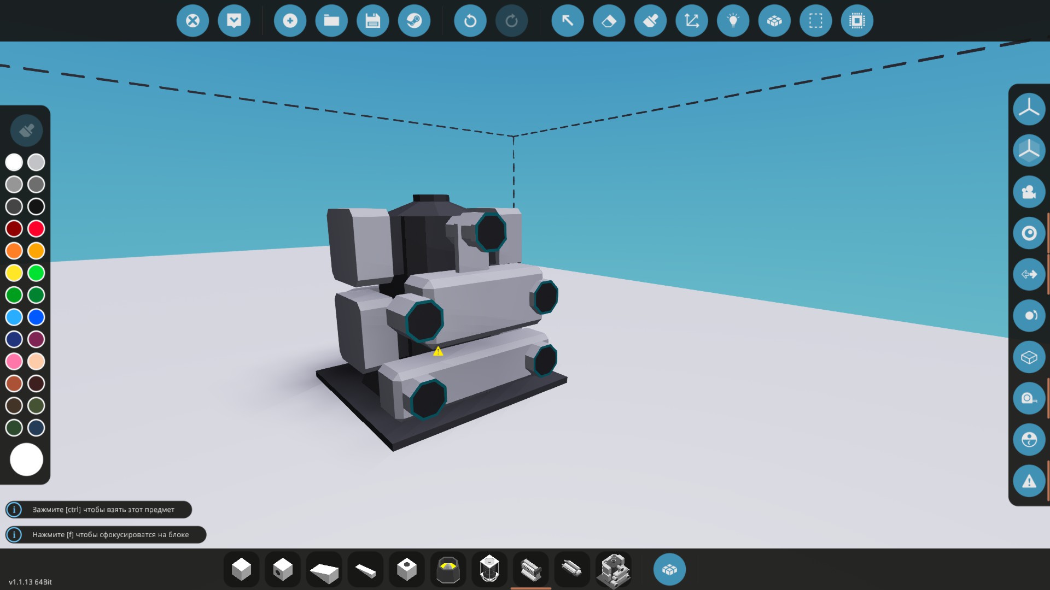Open the dropdown chevron button in top toolbar
1050x590 pixels.
(234, 21)
